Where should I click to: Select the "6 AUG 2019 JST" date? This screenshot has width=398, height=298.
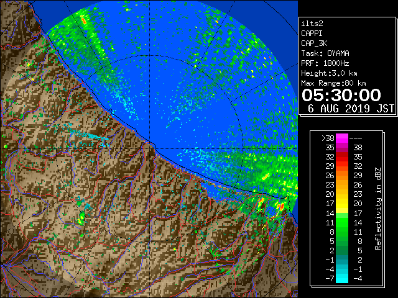(351, 109)
